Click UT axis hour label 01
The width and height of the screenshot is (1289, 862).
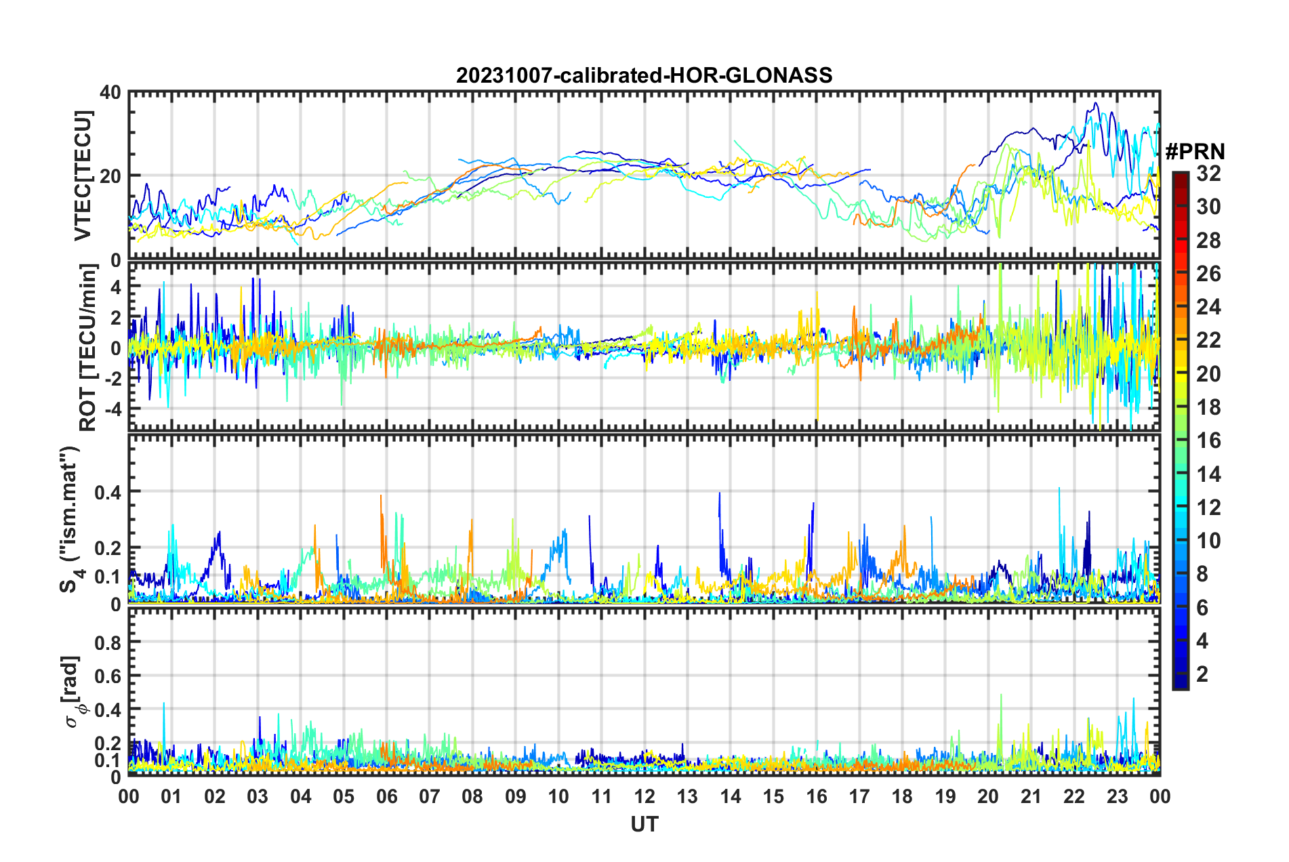pyautogui.click(x=171, y=796)
